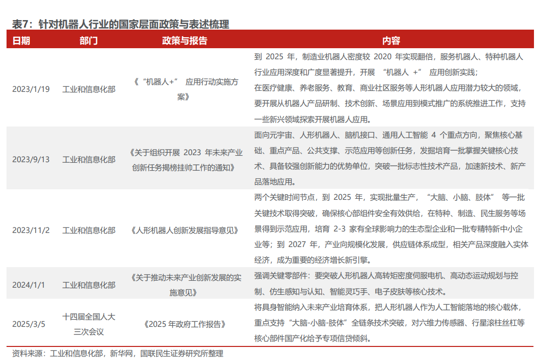Click 工业和信息化部 in the 2023/1/19 row
This screenshot has height=360, width=541.
[89, 89]
